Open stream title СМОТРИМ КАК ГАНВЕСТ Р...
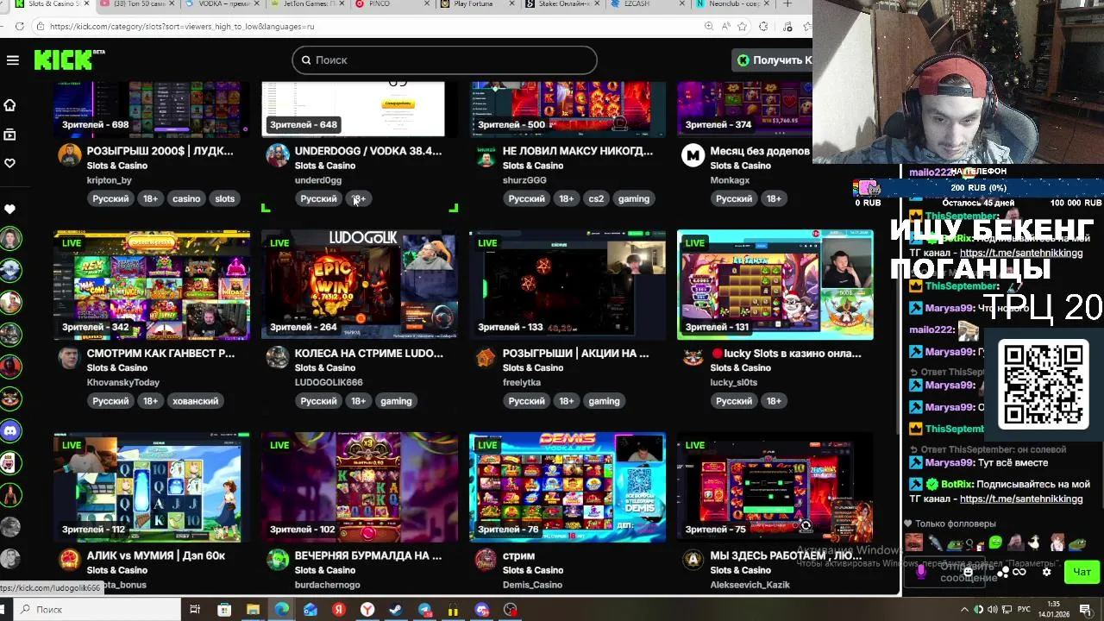The image size is (1104, 621). coord(160,354)
